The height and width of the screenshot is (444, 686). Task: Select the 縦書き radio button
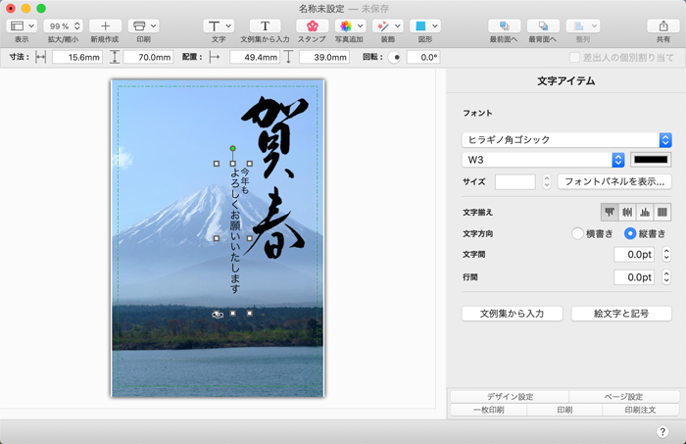[630, 233]
